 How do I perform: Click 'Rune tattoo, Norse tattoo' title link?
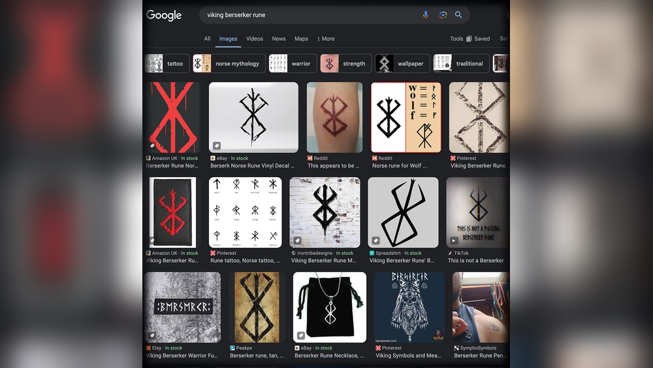pyautogui.click(x=245, y=261)
